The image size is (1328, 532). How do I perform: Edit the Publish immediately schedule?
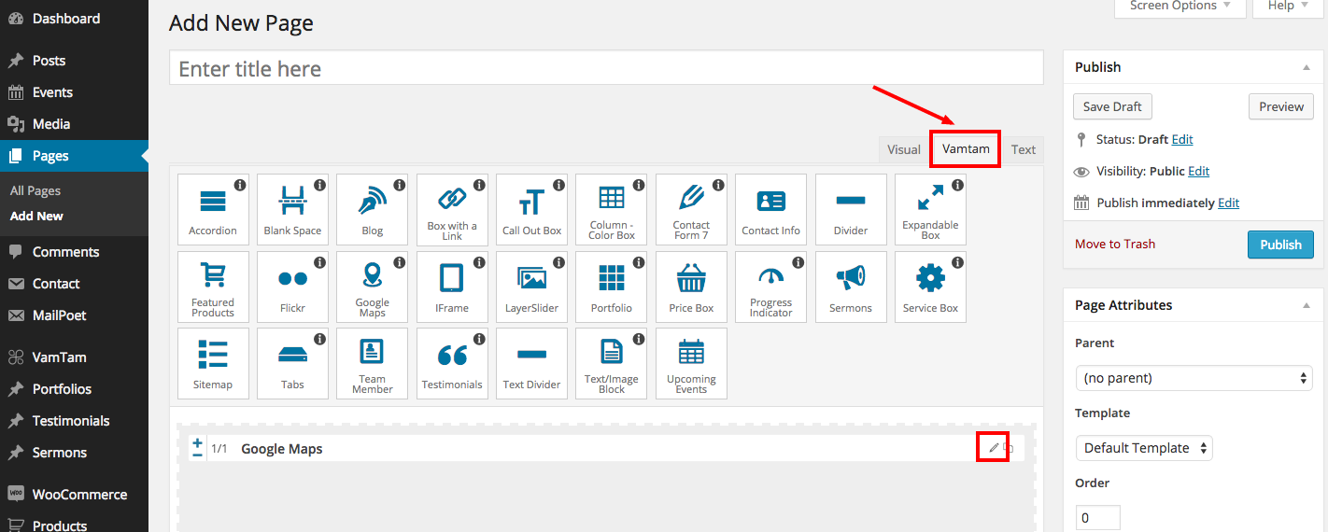coord(1229,203)
